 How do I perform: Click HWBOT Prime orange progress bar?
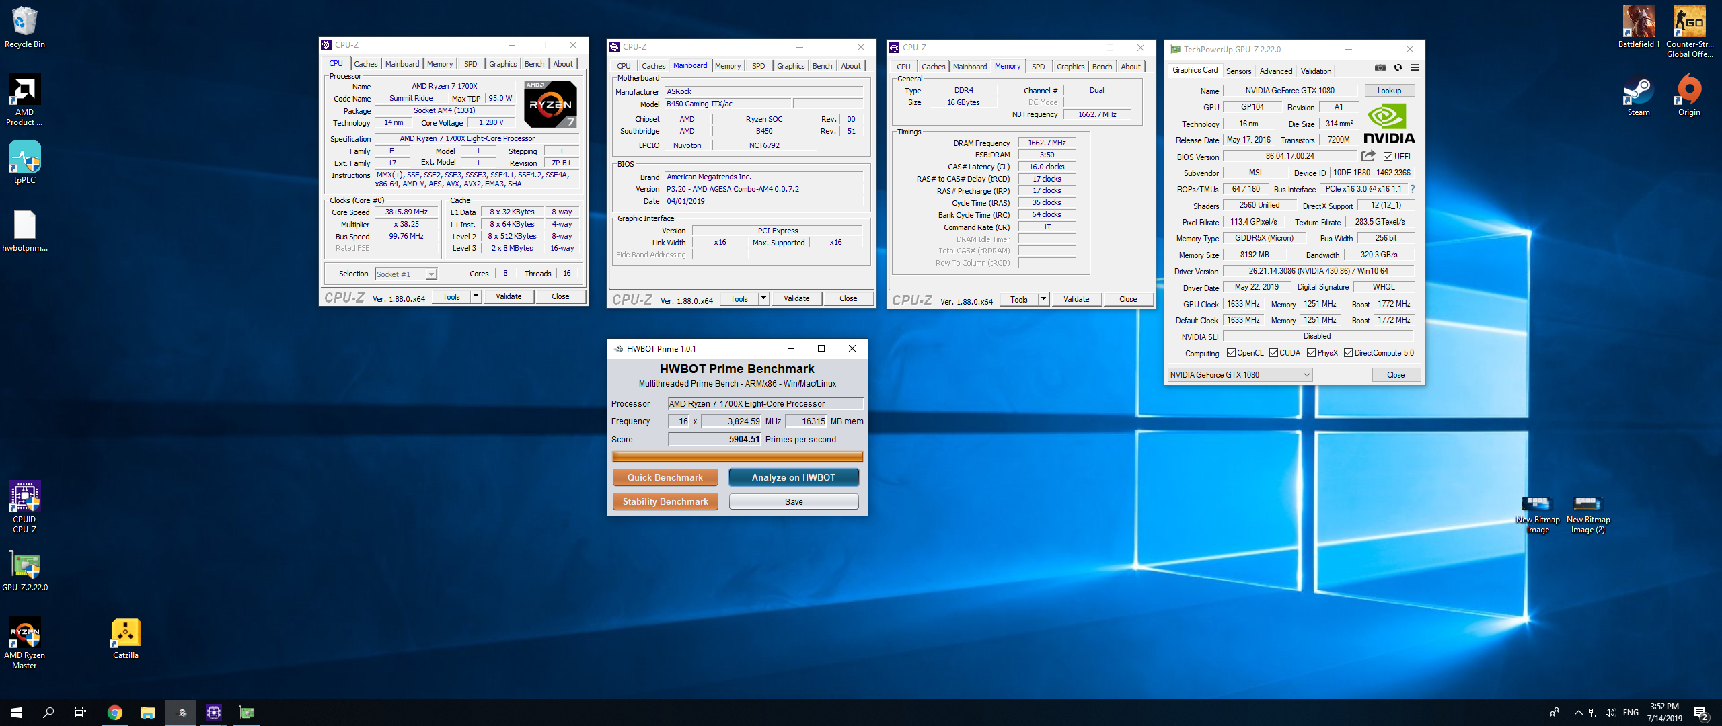coord(737,457)
